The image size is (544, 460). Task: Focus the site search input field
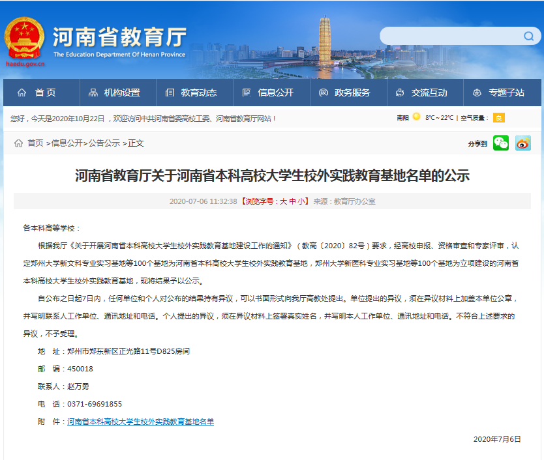tap(450, 36)
